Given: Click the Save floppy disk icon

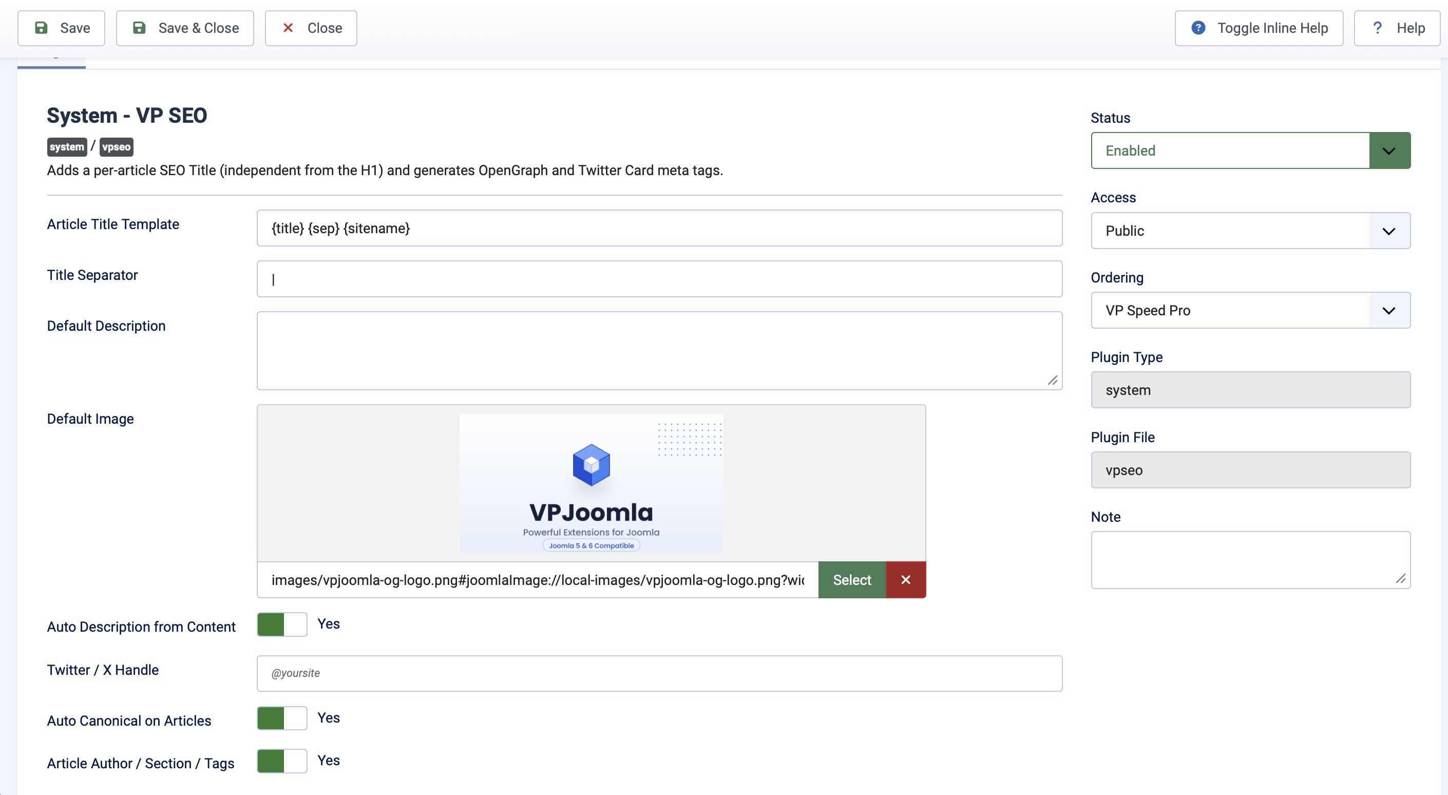Looking at the screenshot, I should pos(41,28).
